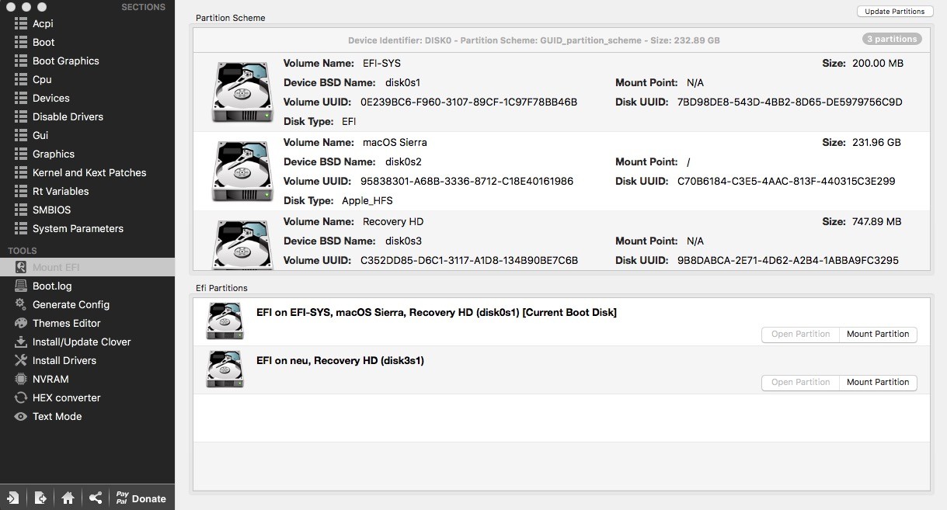The width and height of the screenshot is (947, 510).
Task: Open the Gui section
Action: tap(87, 135)
